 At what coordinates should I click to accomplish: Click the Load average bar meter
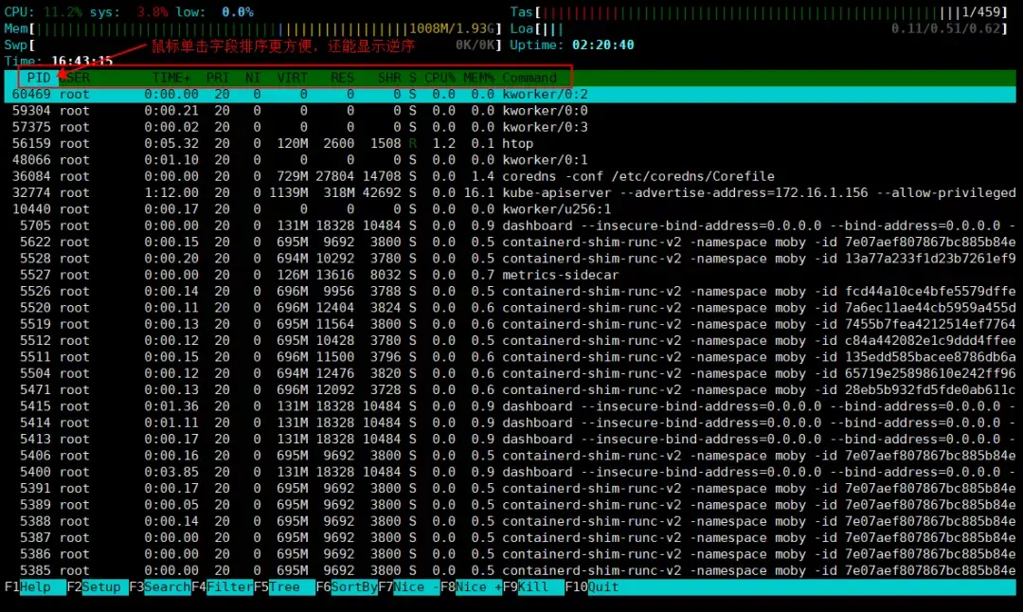[x=759, y=28]
